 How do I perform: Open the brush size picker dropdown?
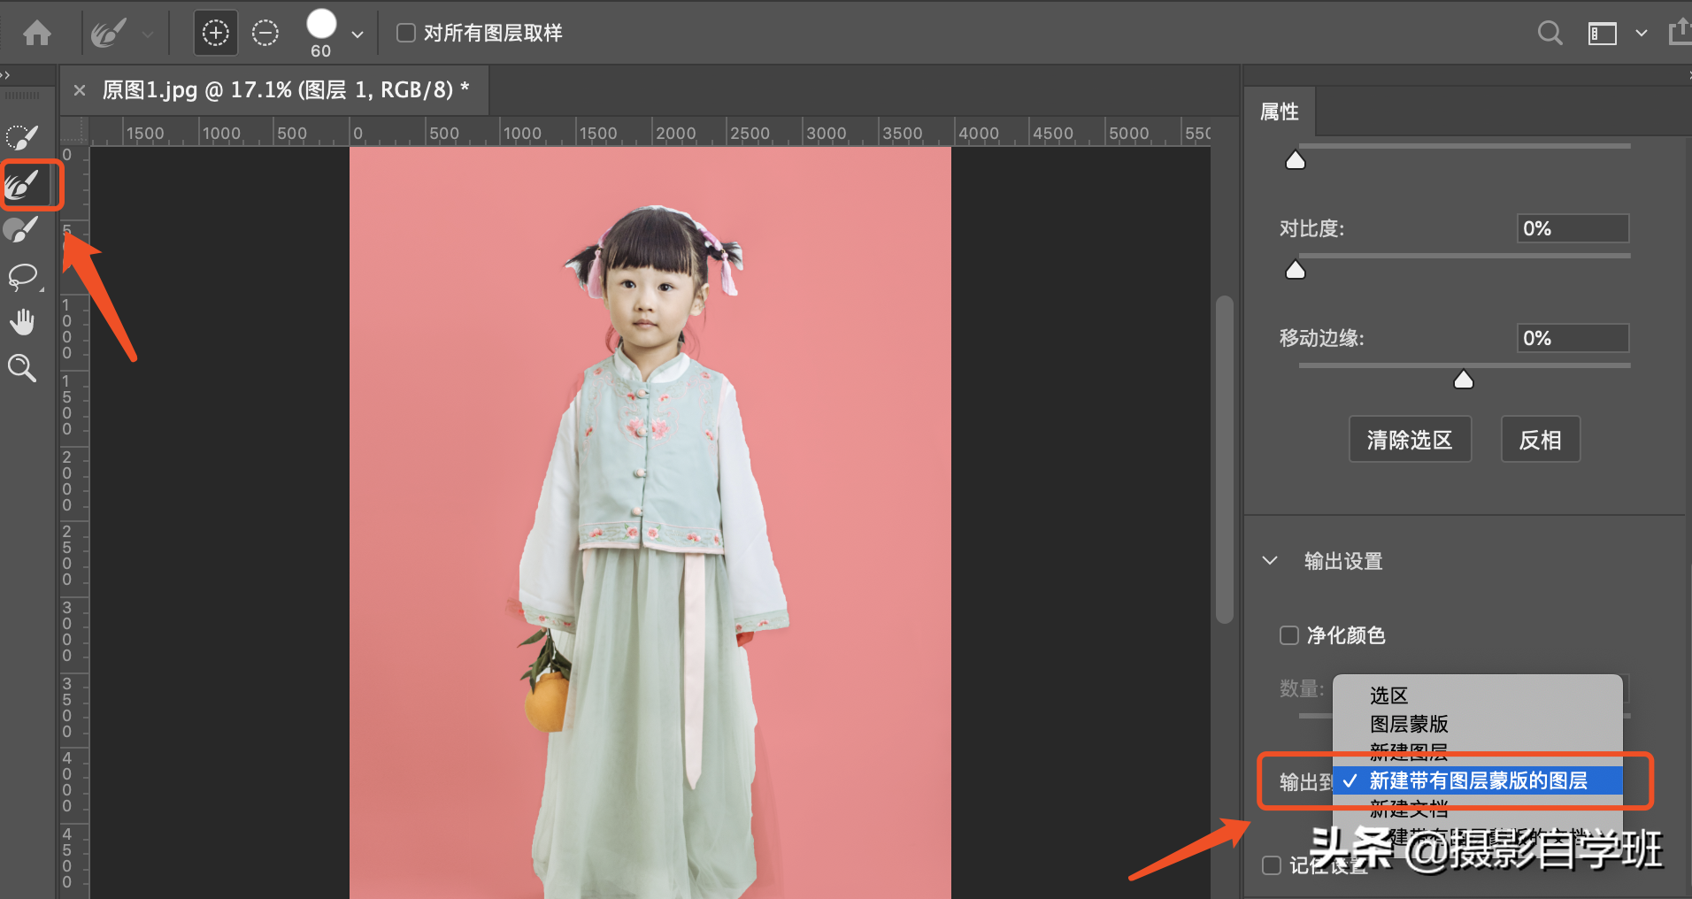point(358,35)
